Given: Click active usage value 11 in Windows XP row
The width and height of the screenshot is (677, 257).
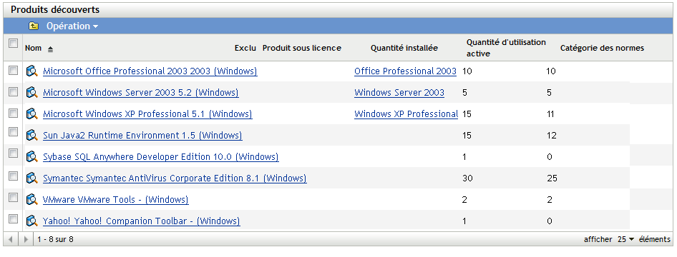Looking at the screenshot, I should point(550,114).
